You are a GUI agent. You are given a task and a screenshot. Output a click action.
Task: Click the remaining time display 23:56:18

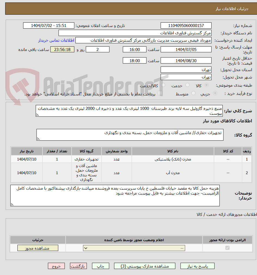62,49
